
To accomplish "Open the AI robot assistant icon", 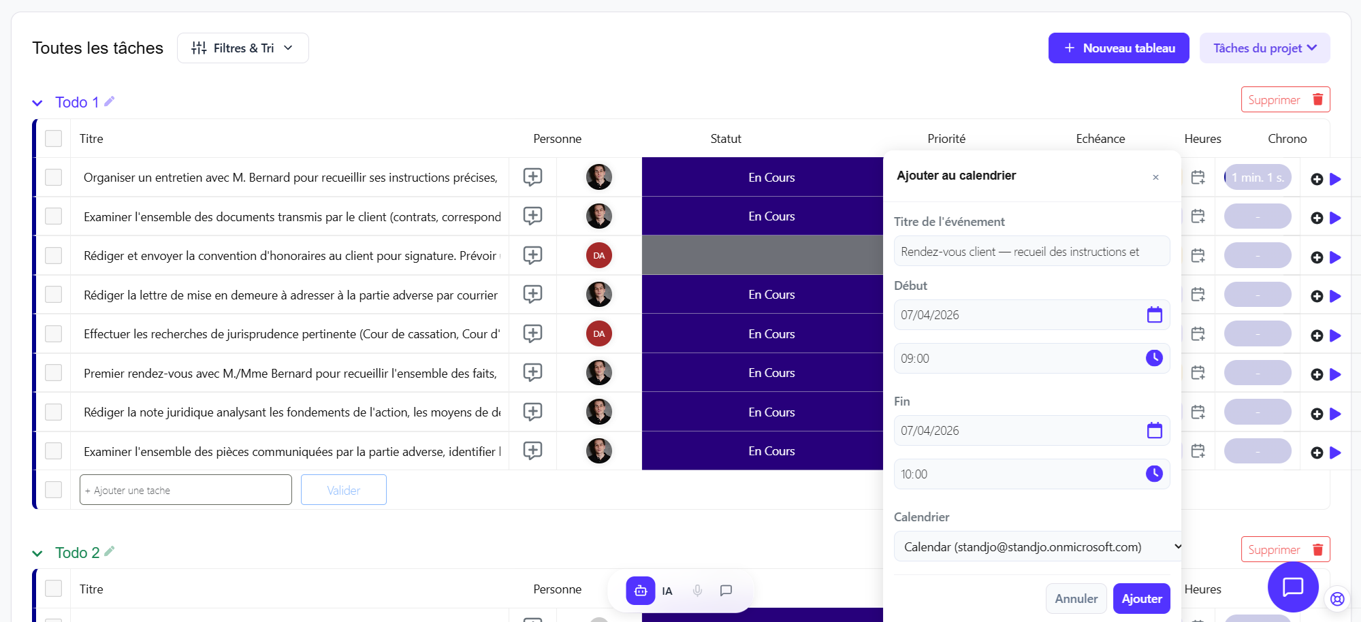I will (x=641, y=591).
